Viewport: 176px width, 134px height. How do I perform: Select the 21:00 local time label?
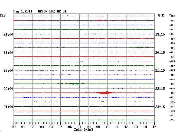[8, 34]
